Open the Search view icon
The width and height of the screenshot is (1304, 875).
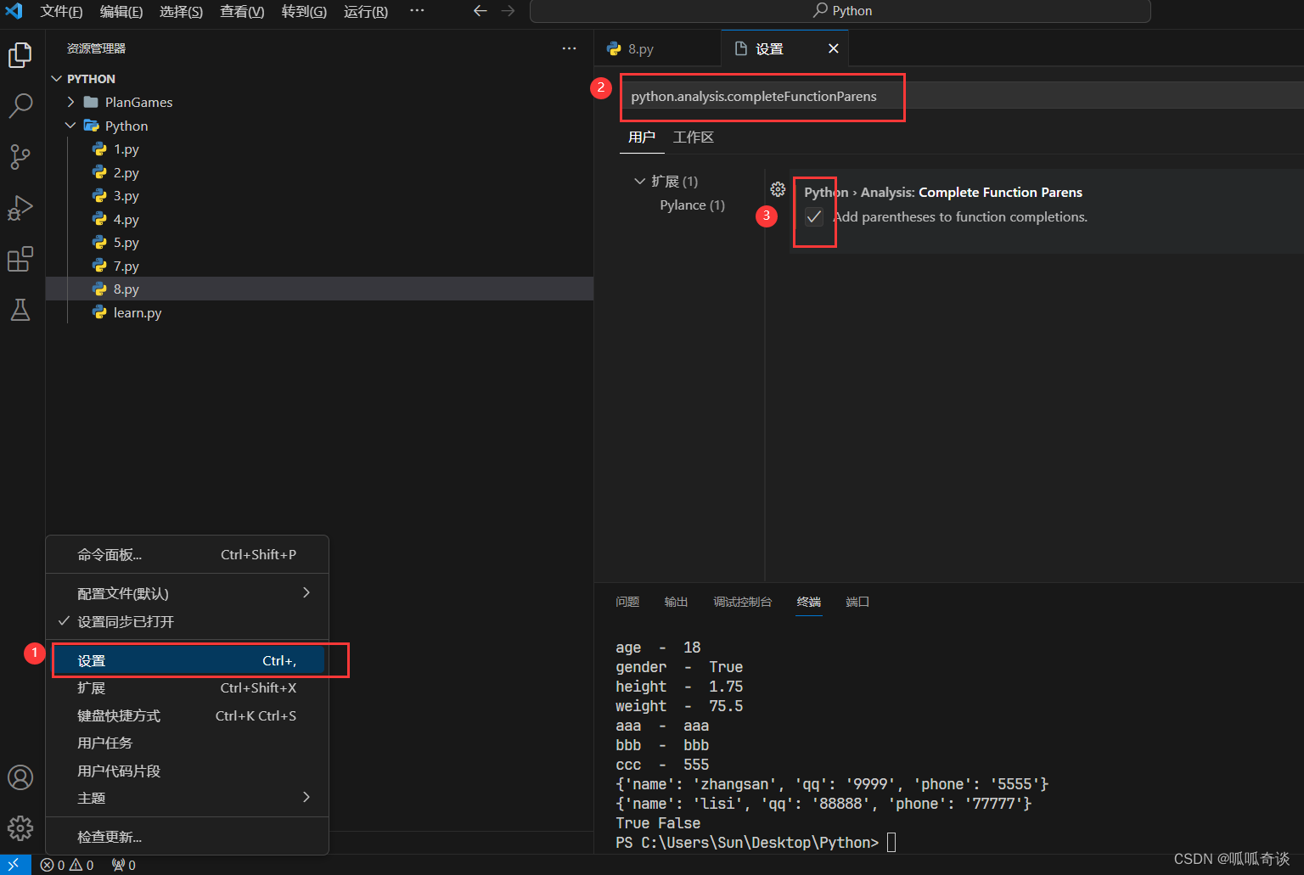click(x=20, y=106)
